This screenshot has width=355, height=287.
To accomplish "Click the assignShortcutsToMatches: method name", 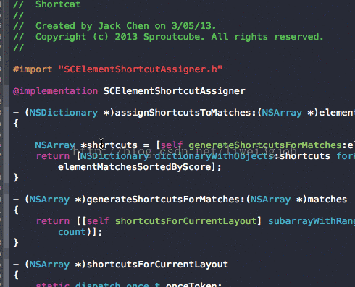I will (185, 113).
